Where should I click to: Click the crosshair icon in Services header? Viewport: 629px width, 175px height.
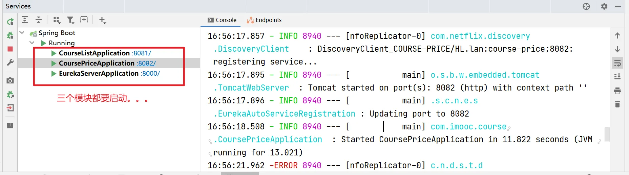point(586,6)
